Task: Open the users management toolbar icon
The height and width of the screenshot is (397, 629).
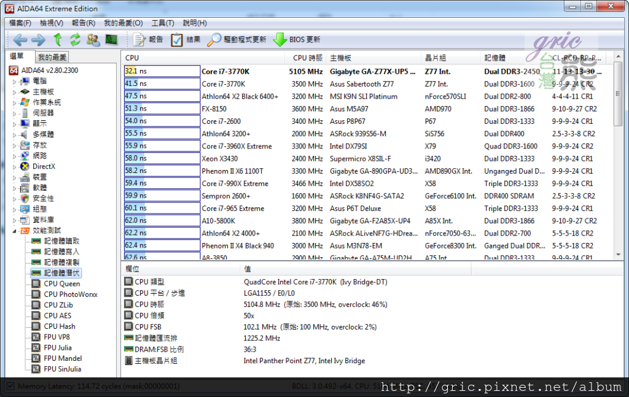Action: (93, 40)
